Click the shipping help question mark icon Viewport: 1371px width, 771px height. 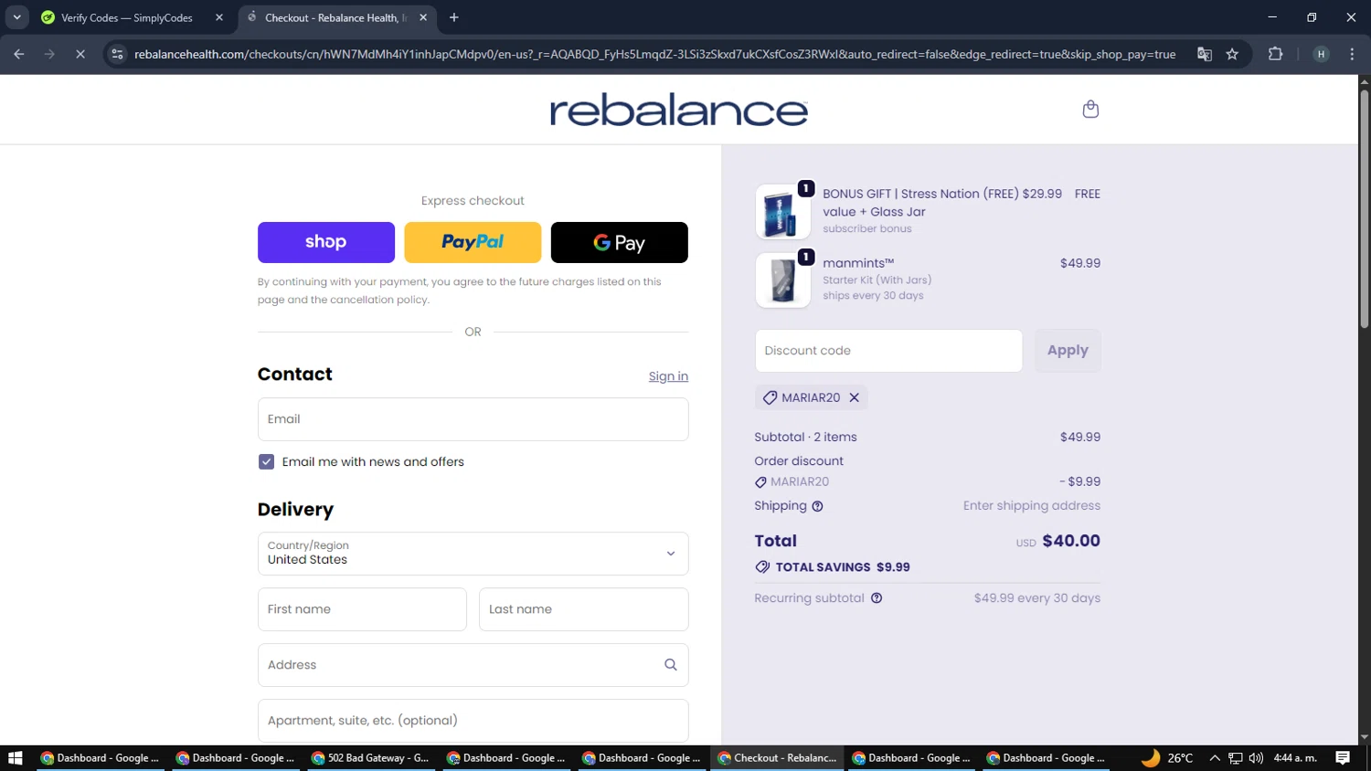pyautogui.click(x=817, y=506)
